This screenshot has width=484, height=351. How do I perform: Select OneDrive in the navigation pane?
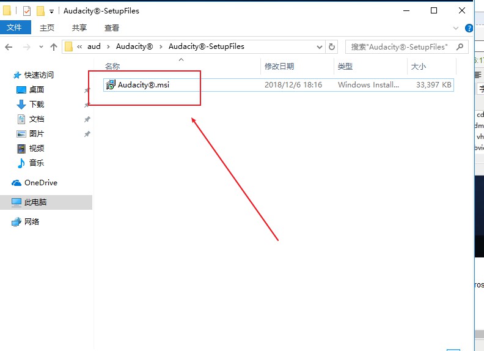tap(41, 183)
